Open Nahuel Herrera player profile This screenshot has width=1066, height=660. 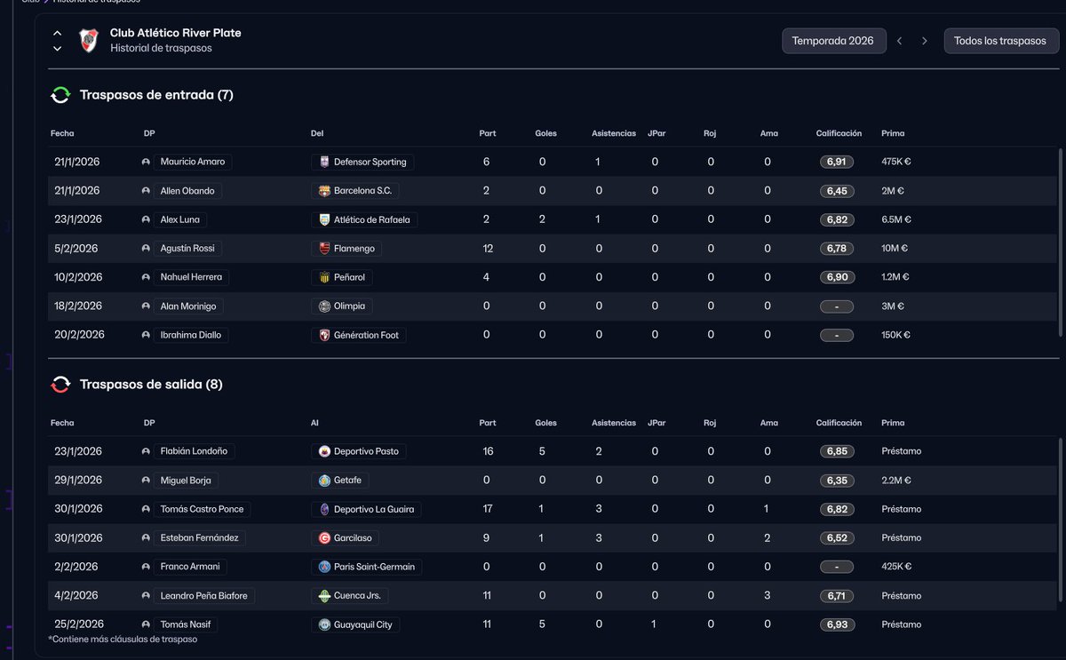191,277
